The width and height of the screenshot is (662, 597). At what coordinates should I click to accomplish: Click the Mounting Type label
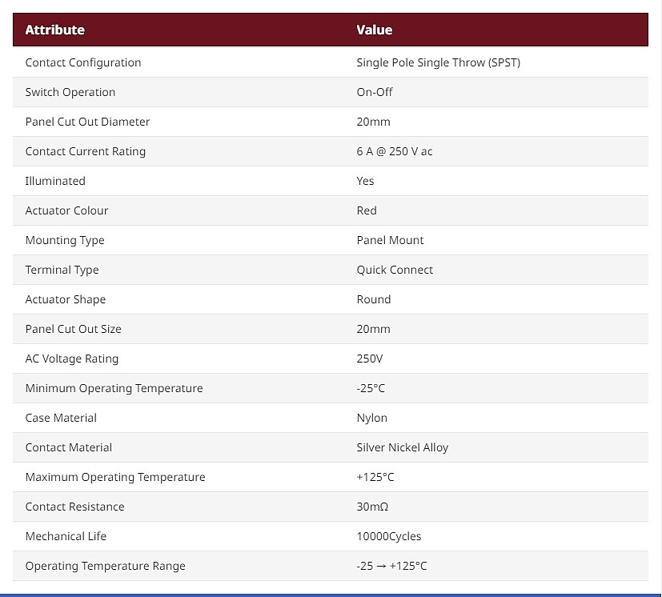point(65,240)
